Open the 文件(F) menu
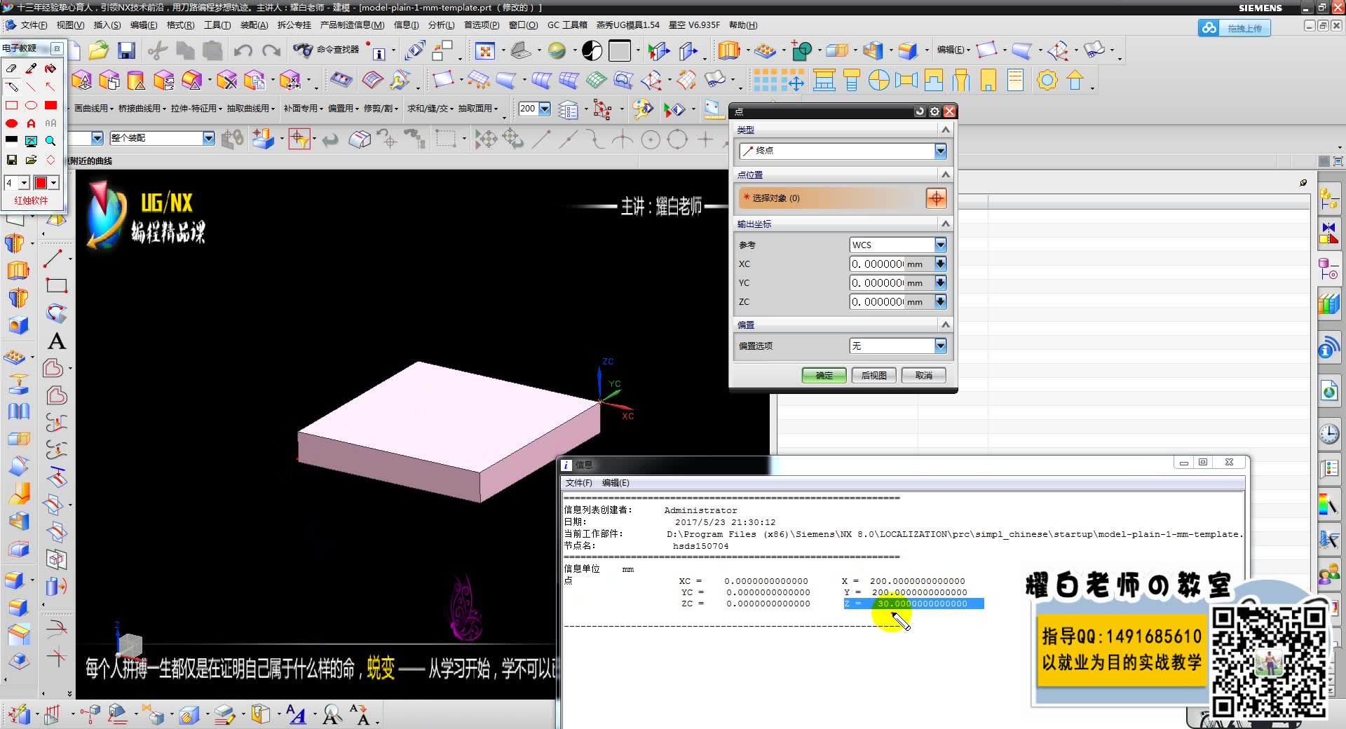The width and height of the screenshot is (1346, 729). 34,25
